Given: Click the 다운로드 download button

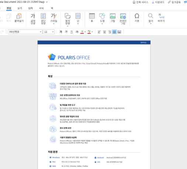Looking at the screenshot, I should pos(158,2).
